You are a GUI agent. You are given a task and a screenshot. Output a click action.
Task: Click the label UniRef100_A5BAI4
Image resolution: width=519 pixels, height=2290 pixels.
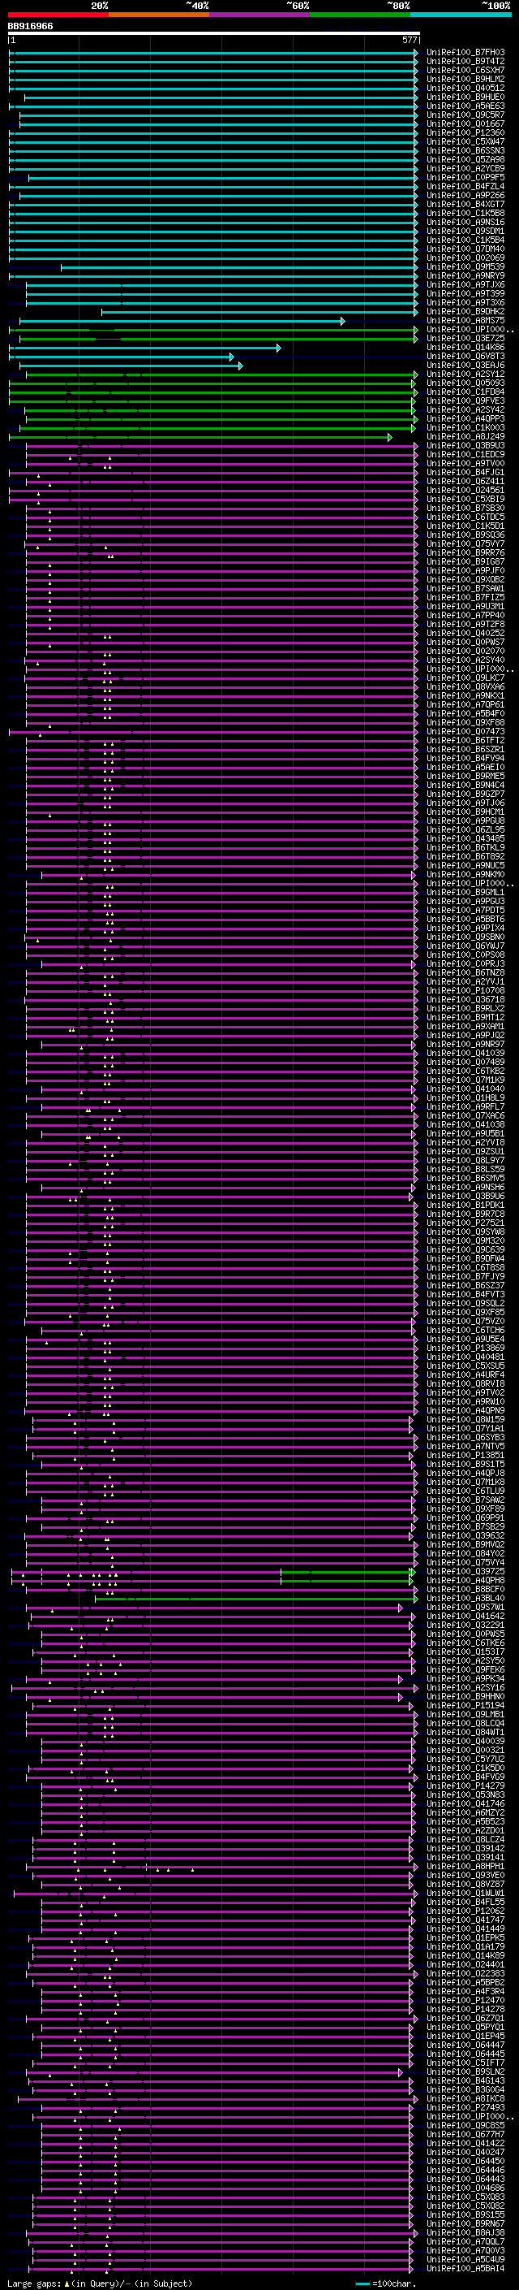pyautogui.click(x=465, y=2268)
